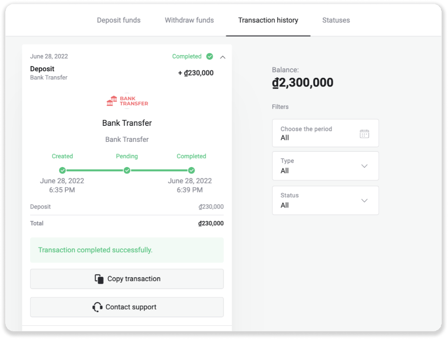
Task: Click the calendar icon in period filter
Action: (x=364, y=134)
